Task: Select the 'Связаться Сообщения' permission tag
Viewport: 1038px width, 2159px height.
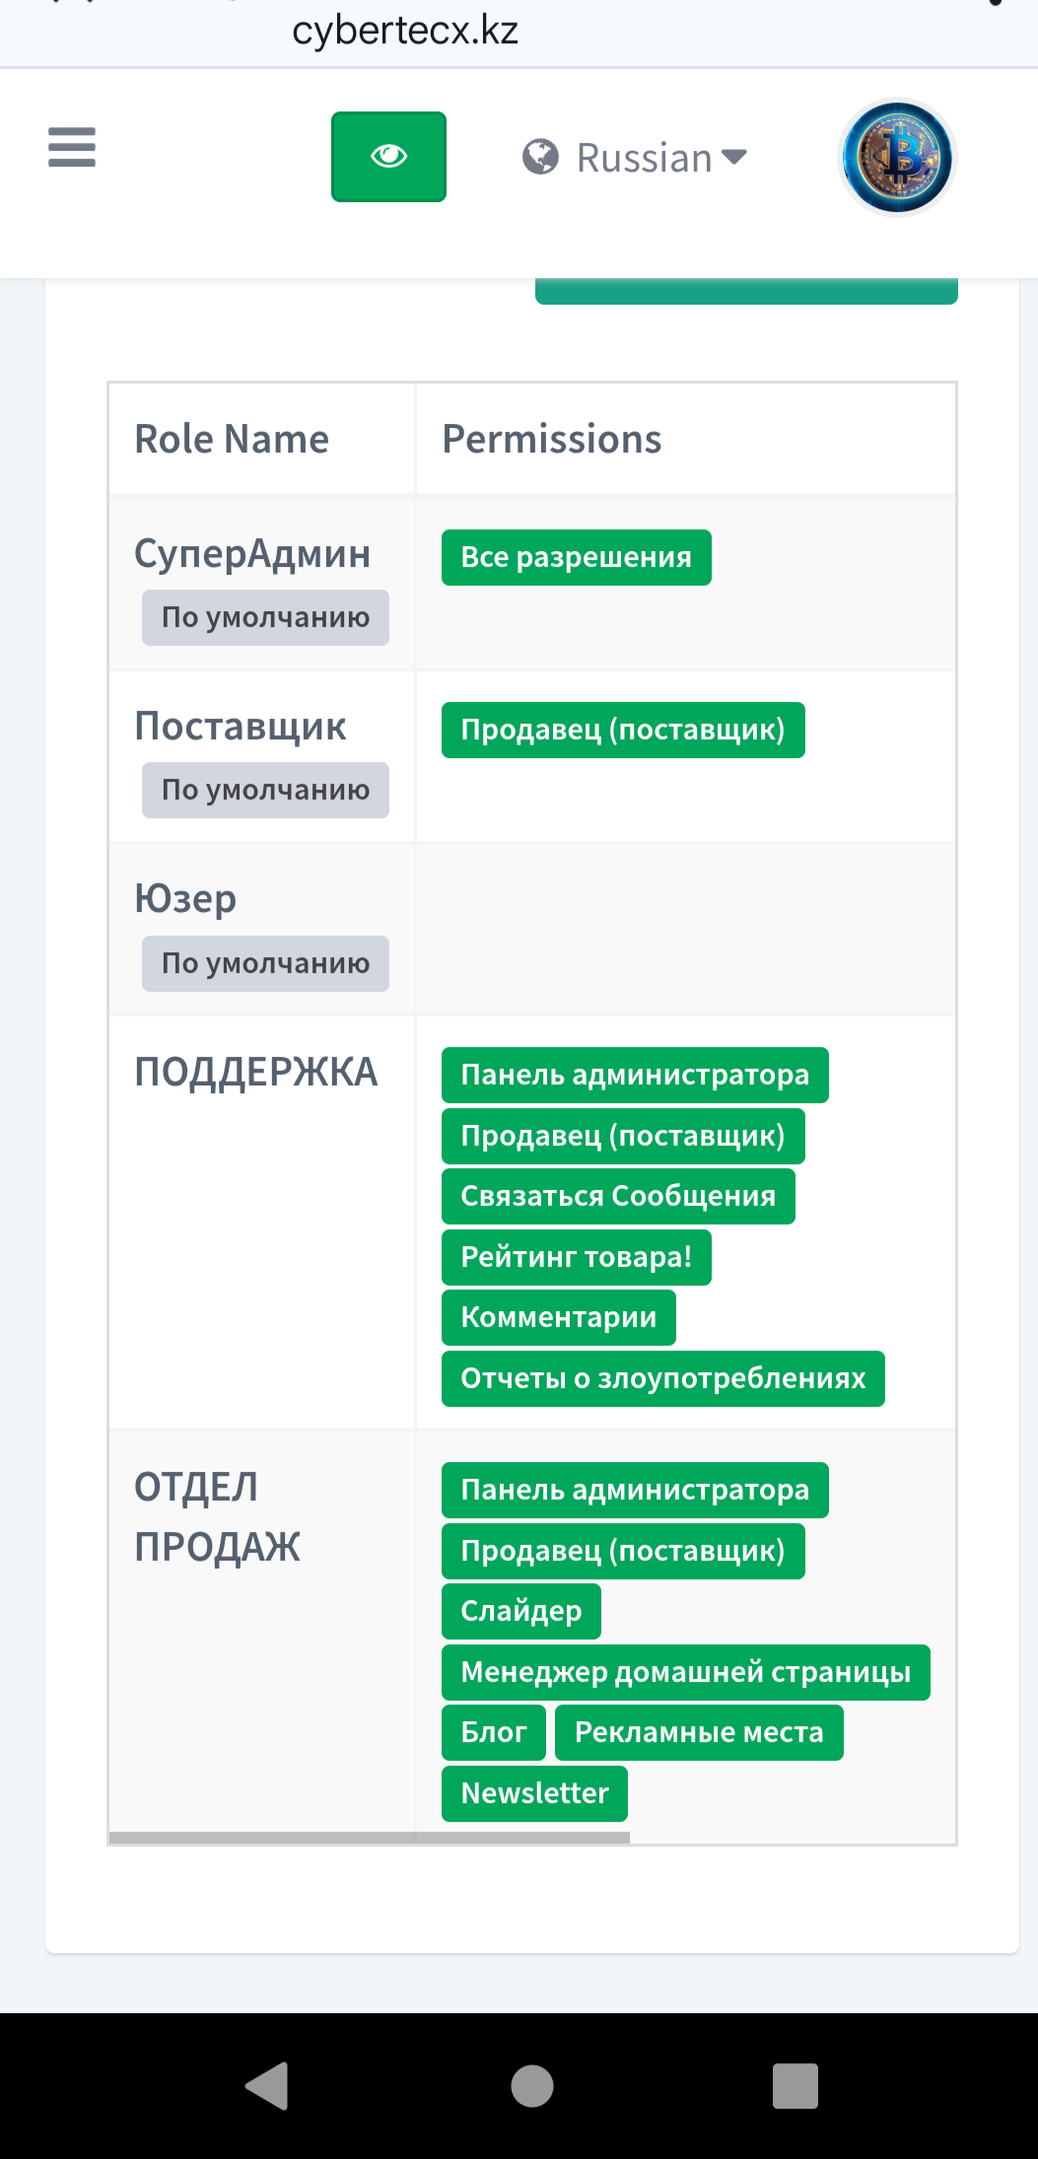Action: [618, 1197]
